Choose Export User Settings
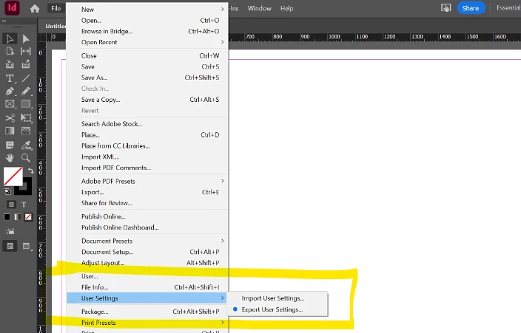521x333 pixels. (x=277, y=309)
